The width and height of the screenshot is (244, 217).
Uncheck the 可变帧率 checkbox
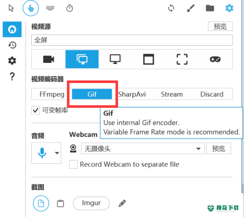pos(36,110)
